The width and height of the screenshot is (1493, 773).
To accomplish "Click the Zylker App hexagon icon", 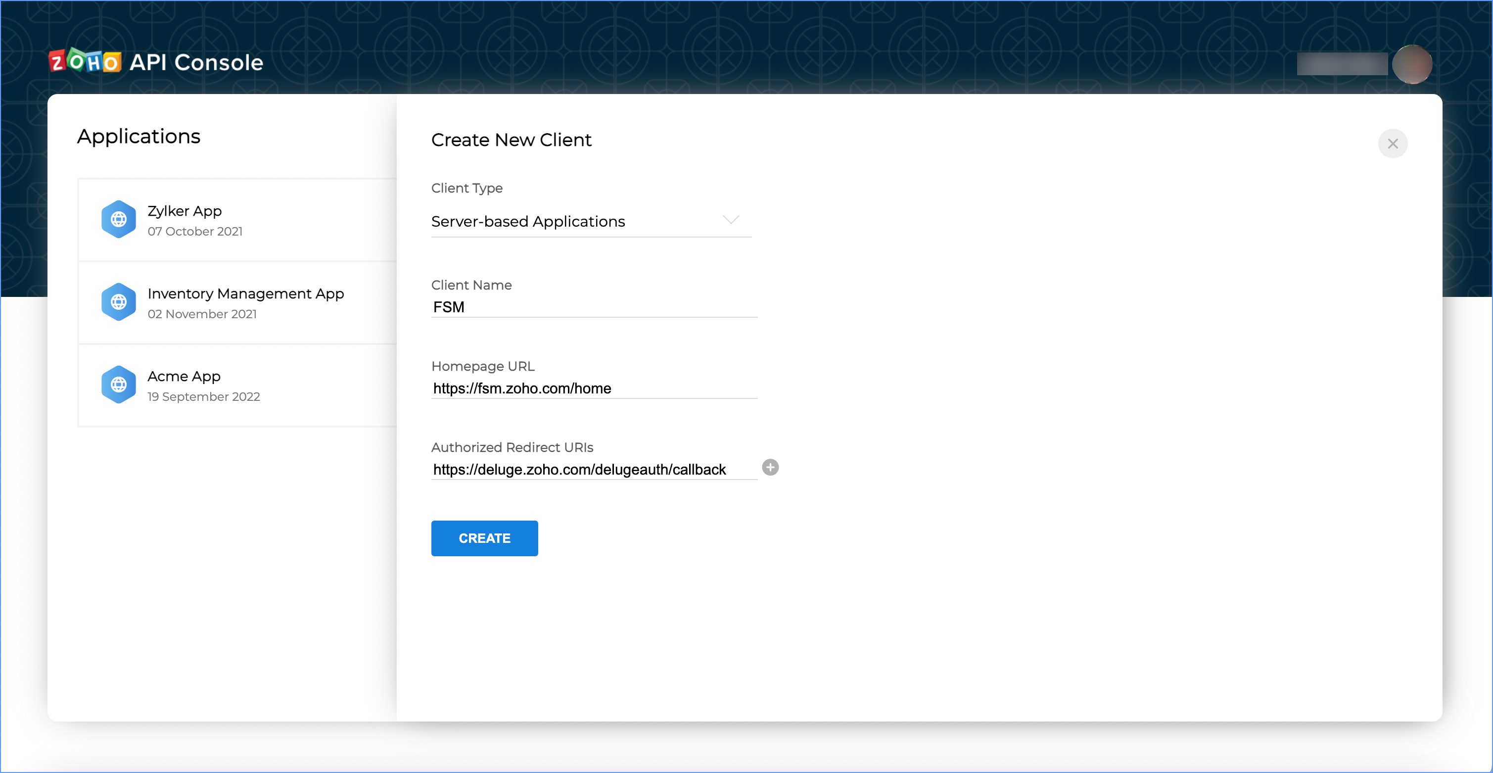I will [x=119, y=219].
